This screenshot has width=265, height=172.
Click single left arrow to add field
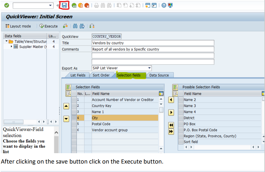click(171, 100)
